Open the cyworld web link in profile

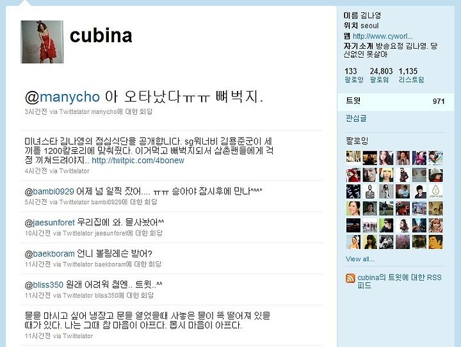[x=382, y=36]
